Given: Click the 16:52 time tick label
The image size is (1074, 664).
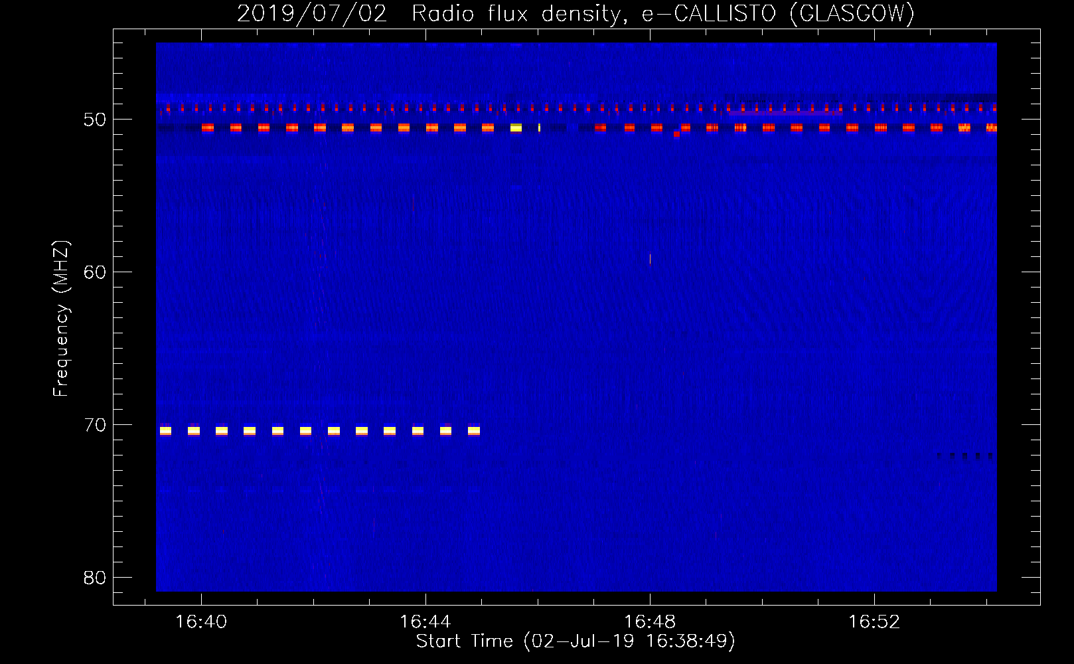Looking at the screenshot, I should (x=874, y=622).
